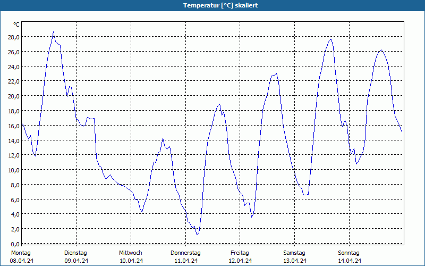Click the 8,0 y-axis label
Screen dimensions: 425x266
(x=15, y=185)
